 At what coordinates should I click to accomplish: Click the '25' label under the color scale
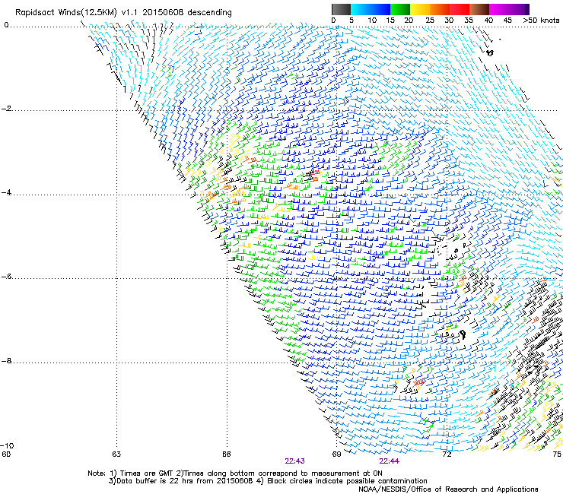click(x=429, y=21)
